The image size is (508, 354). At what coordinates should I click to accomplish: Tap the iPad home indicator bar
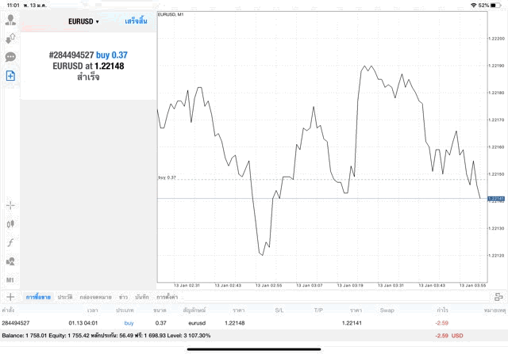[254, 349]
